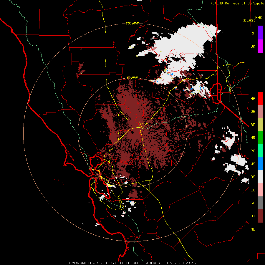The height and width of the screenshot is (265, 265).
Task: Select the GR legend color block
Action: point(260,112)
